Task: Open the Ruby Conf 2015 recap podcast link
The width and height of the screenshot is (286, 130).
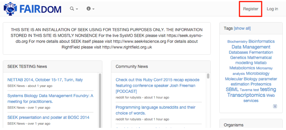Action: pos(157,86)
